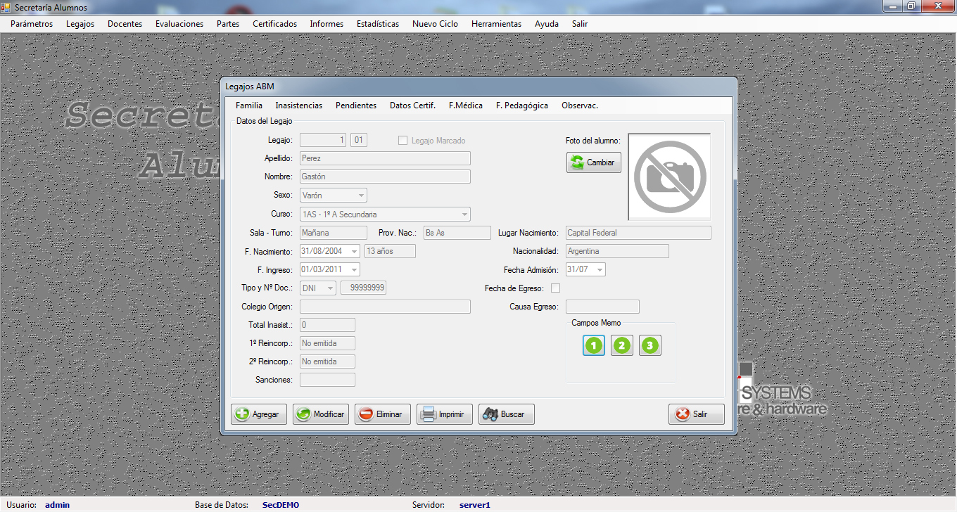Click the Buscar binoculars icon
Image resolution: width=957 pixels, height=512 pixels.
490,414
